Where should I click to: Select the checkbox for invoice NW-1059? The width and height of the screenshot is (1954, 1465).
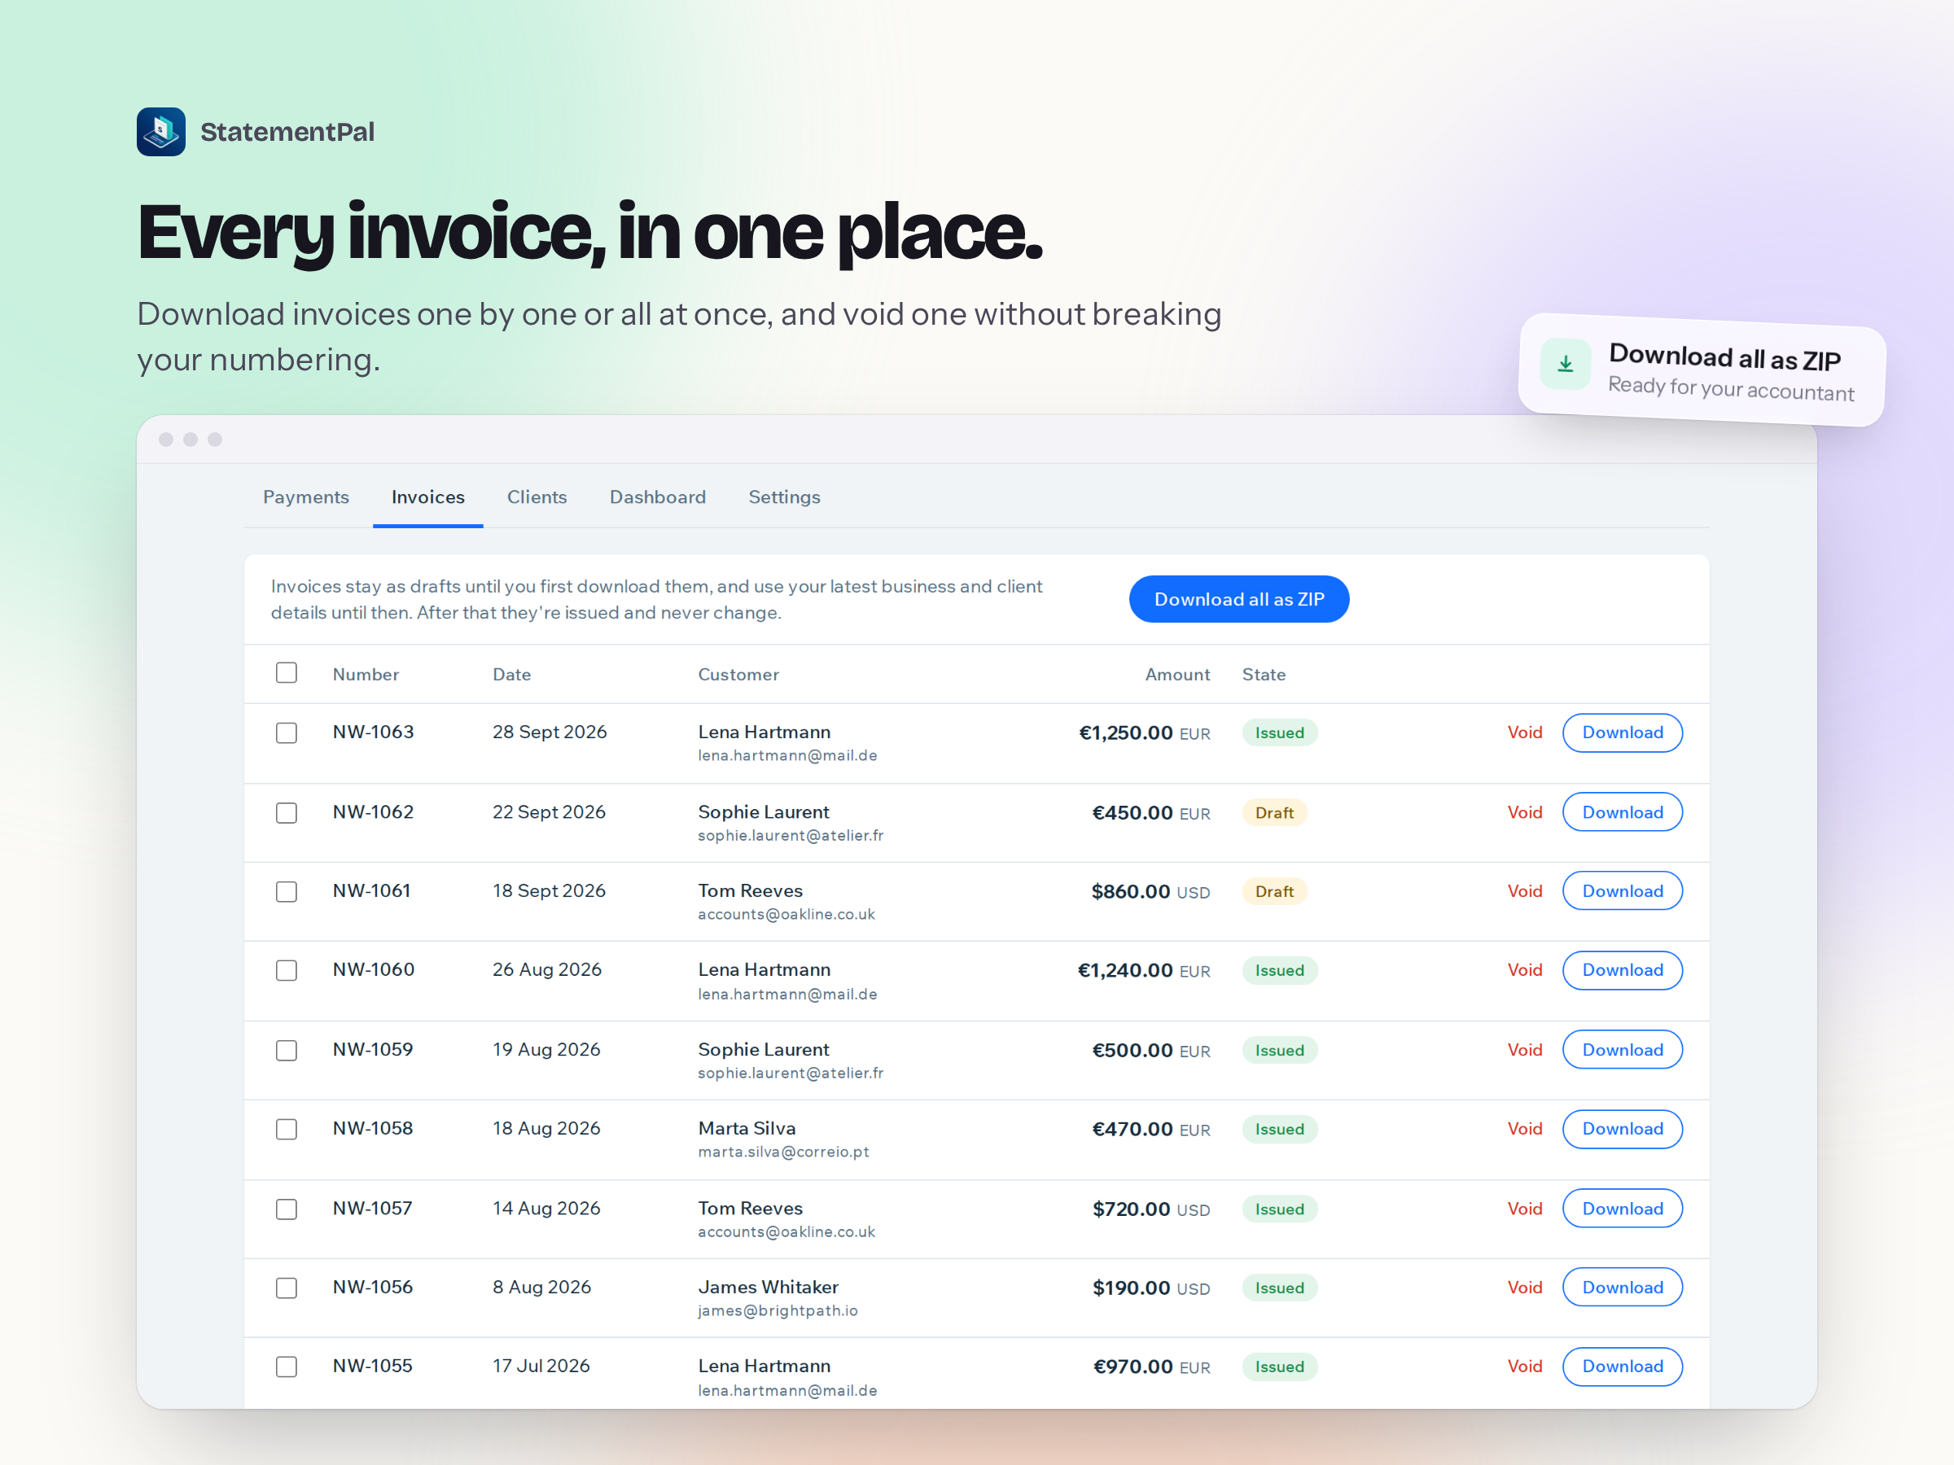287,1050
